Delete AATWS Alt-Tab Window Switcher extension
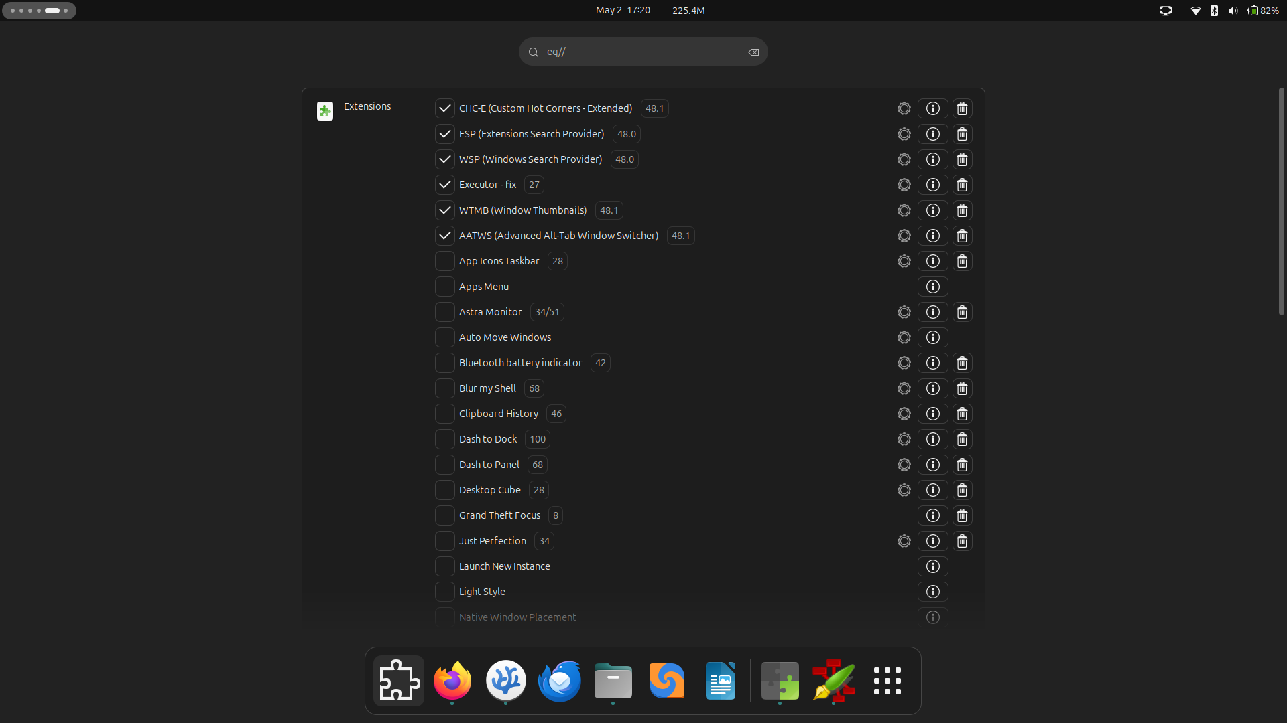 (x=962, y=236)
